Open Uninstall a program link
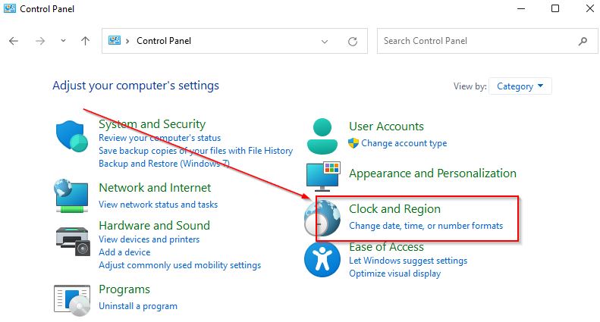600x322 pixels. pyautogui.click(x=138, y=306)
